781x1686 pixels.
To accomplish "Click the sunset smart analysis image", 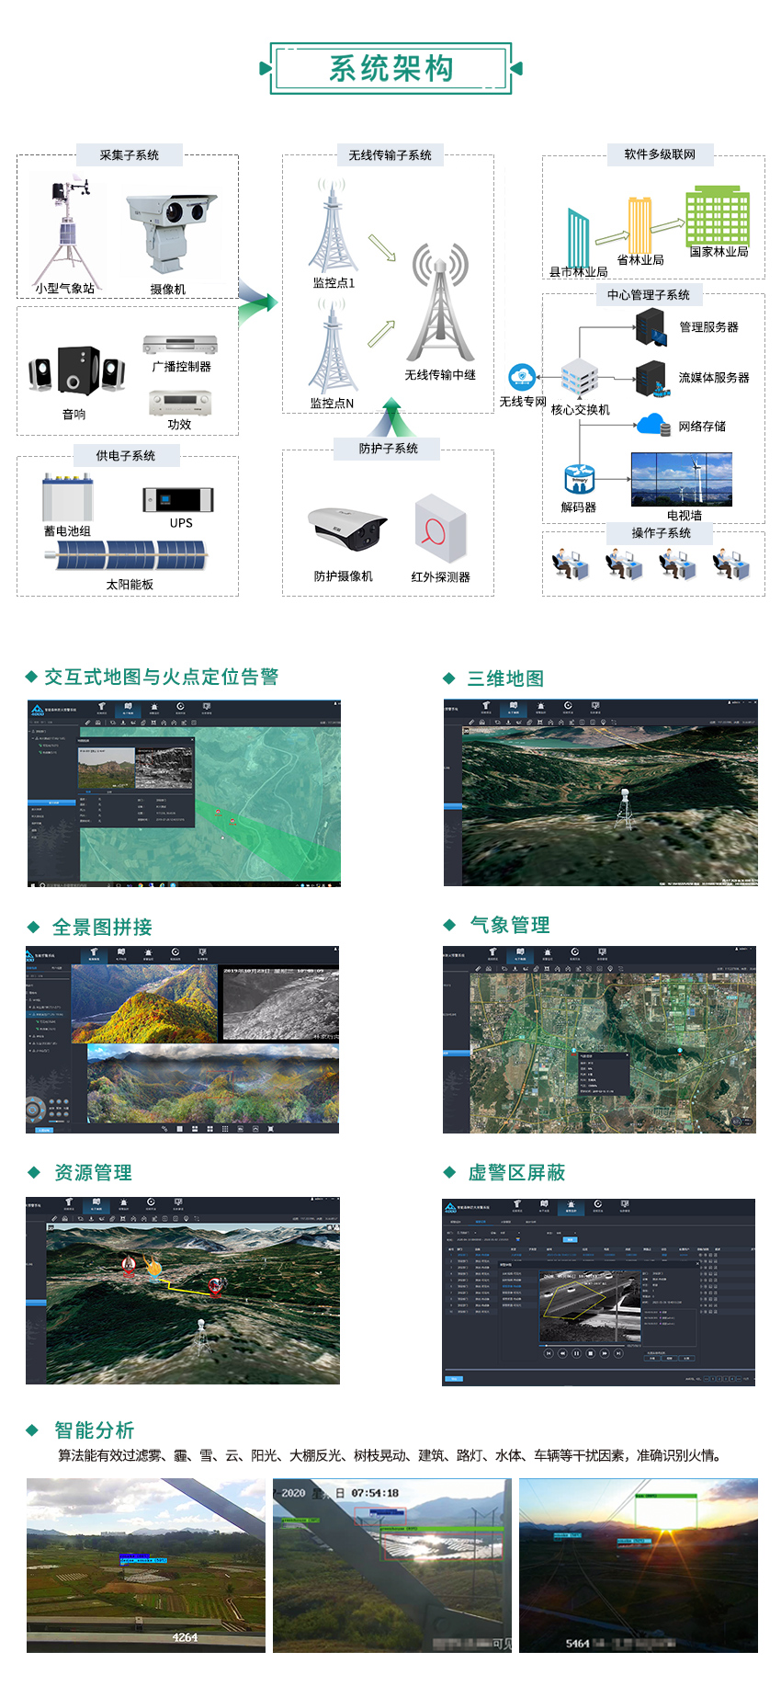I will [x=638, y=1565].
